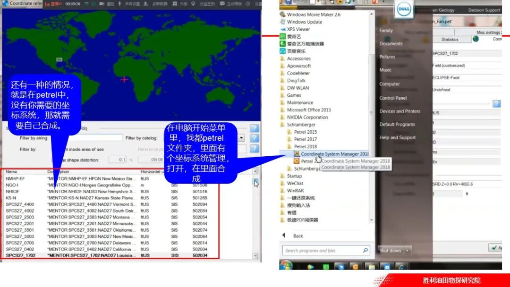Launch the Petrel 2018 application shortcut icon
The height and width of the screenshot is (287, 510).
(x=296, y=161)
